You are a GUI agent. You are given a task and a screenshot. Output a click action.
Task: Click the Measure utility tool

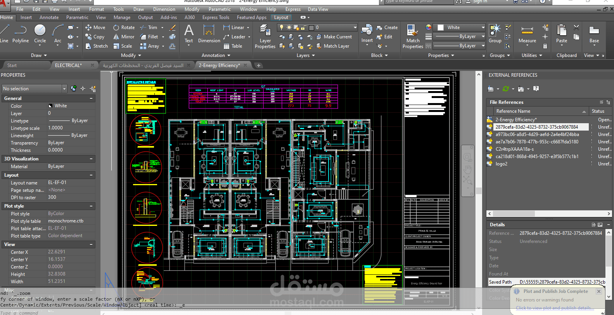tap(527, 34)
